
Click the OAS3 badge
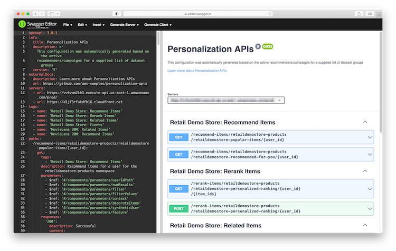[268, 47]
